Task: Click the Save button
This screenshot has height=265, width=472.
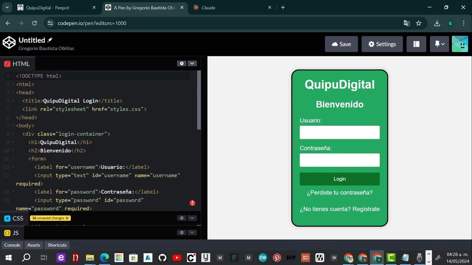Action: point(341,44)
